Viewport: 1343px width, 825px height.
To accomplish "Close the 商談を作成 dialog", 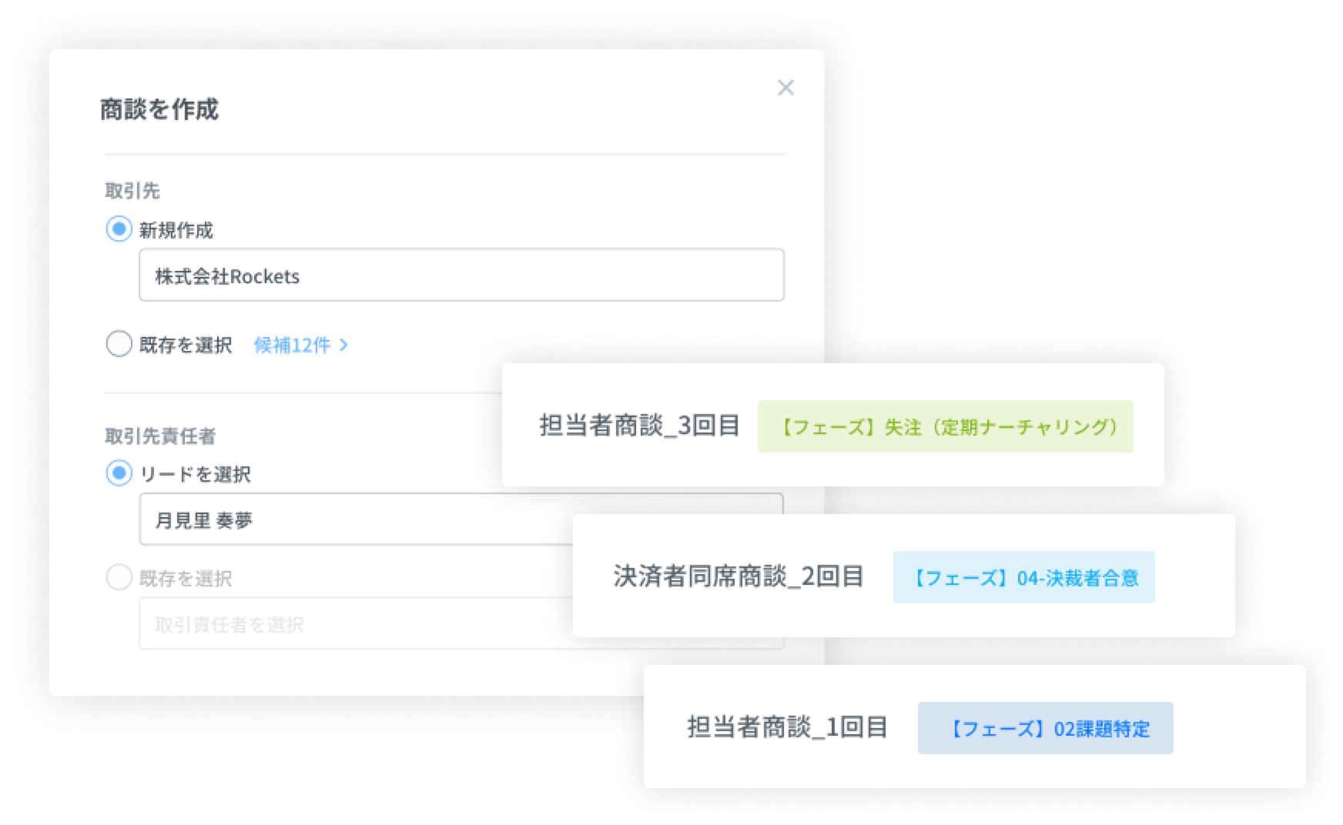I will coord(785,88).
